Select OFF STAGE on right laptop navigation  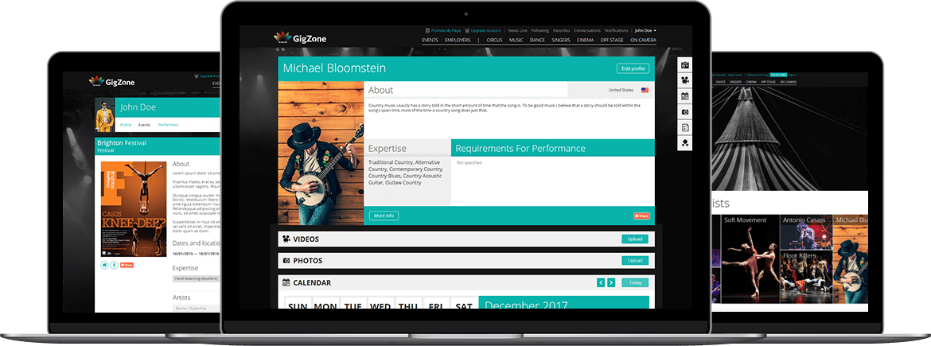coord(769,81)
